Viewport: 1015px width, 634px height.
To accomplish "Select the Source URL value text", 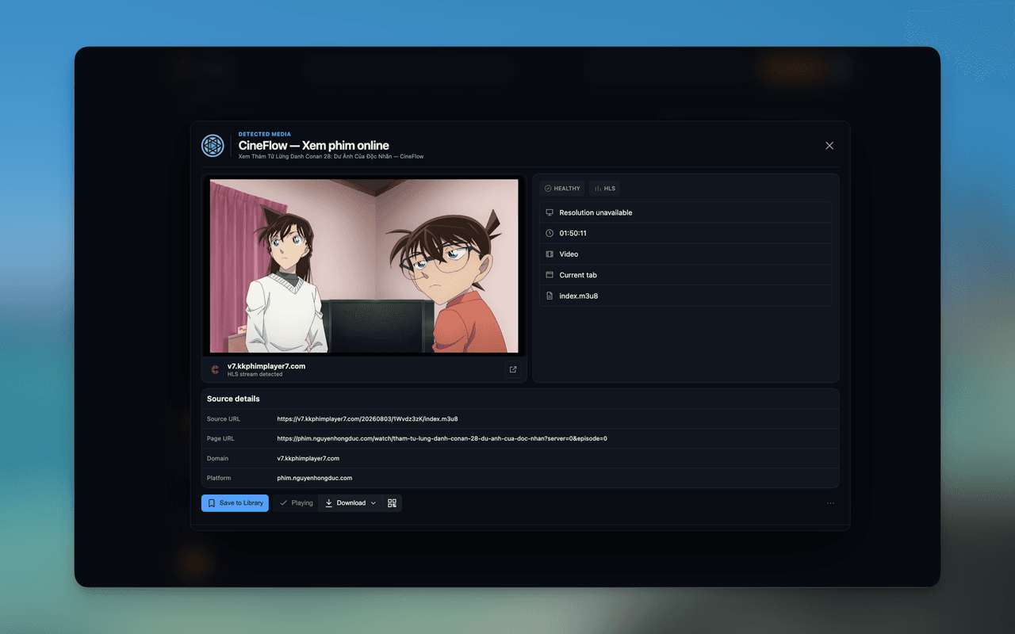I will (367, 418).
